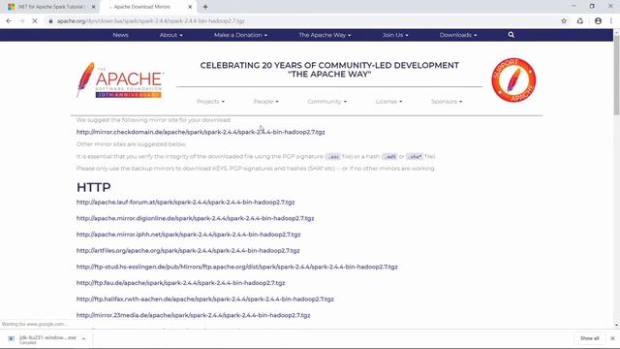620x349 pixels.
Task: Close the Apache Download Mirrors tab
Action: 190,7
